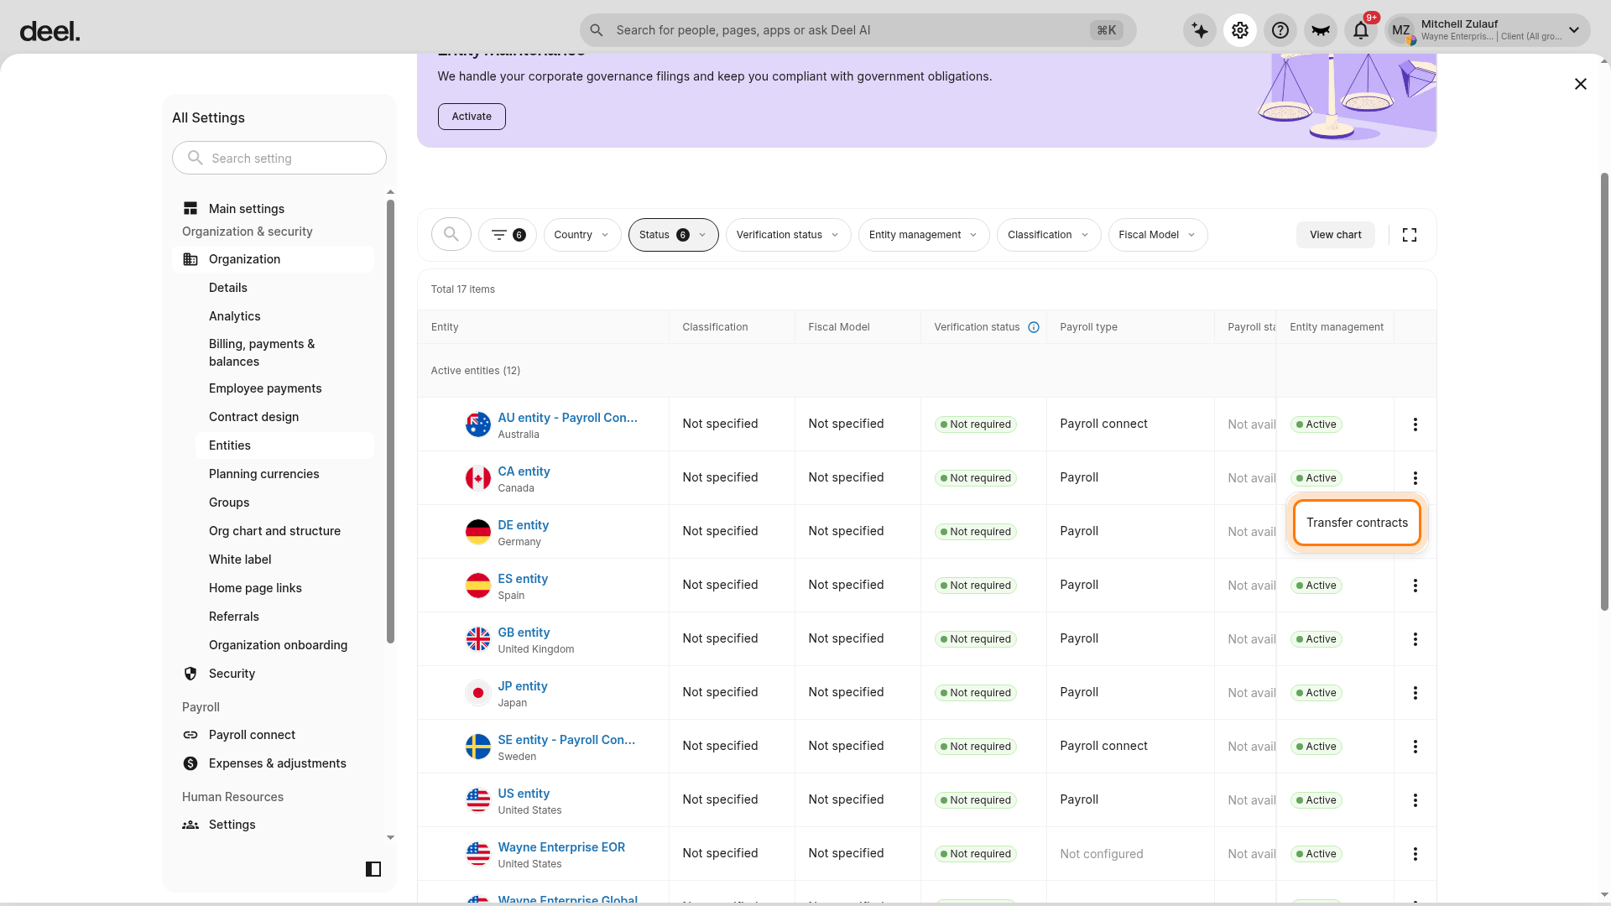
Task: Click the Deel logo
Action: (50, 32)
